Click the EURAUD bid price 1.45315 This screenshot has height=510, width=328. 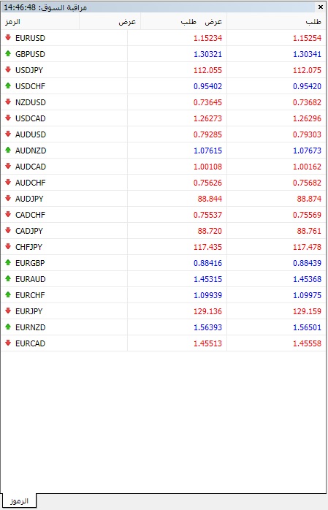click(x=207, y=279)
